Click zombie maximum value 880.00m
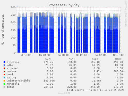 click(x=119, y=71)
